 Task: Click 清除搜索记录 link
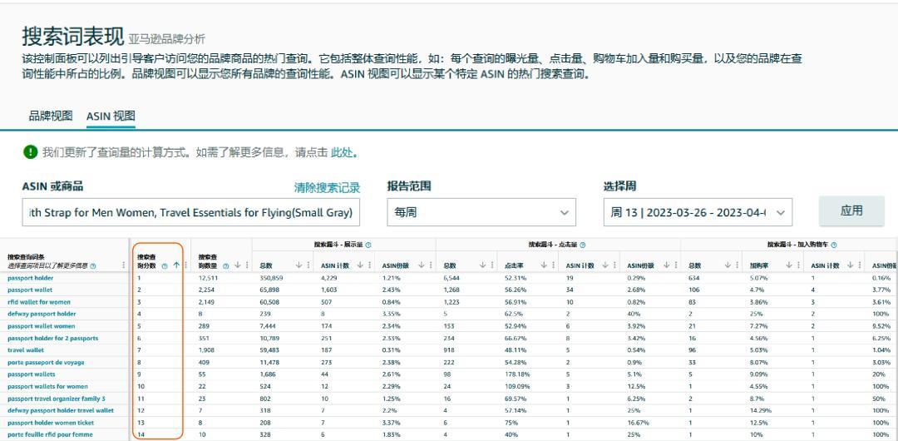click(x=327, y=187)
